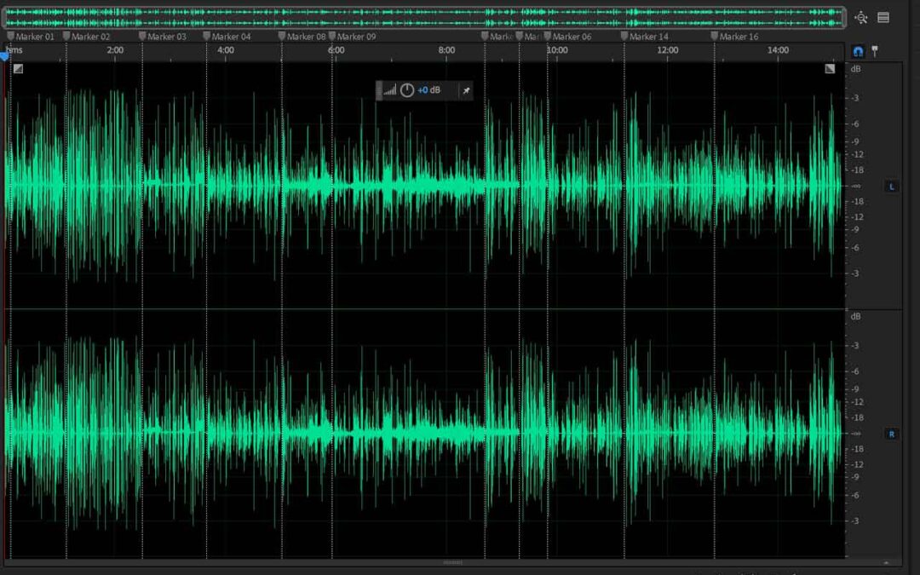Image resolution: width=920 pixels, height=575 pixels.
Task: Click the blue playhead at timeline start
Action: (x=4, y=55)
